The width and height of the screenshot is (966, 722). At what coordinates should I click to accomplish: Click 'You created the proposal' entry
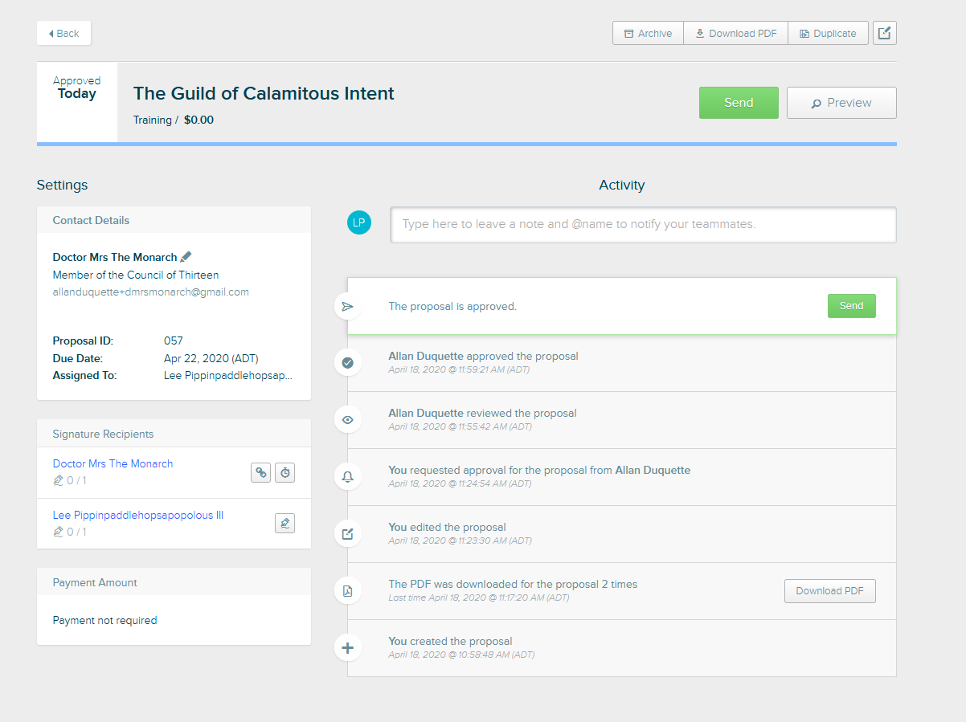[x=450, y=641]
